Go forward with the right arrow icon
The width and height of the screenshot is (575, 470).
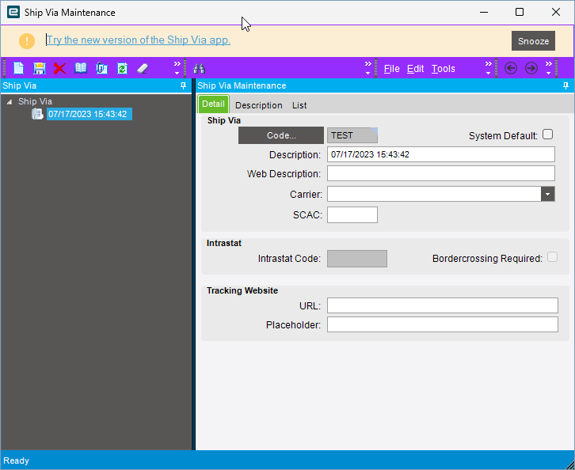[x=531, y=68]
